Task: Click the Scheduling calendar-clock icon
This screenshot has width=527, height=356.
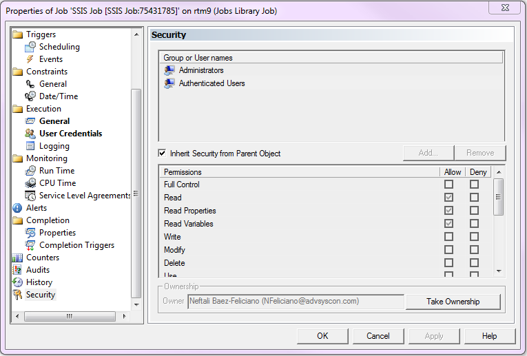Action: (30, 47)
